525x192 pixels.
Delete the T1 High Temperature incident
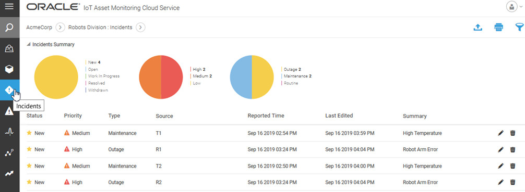[512, 133]
